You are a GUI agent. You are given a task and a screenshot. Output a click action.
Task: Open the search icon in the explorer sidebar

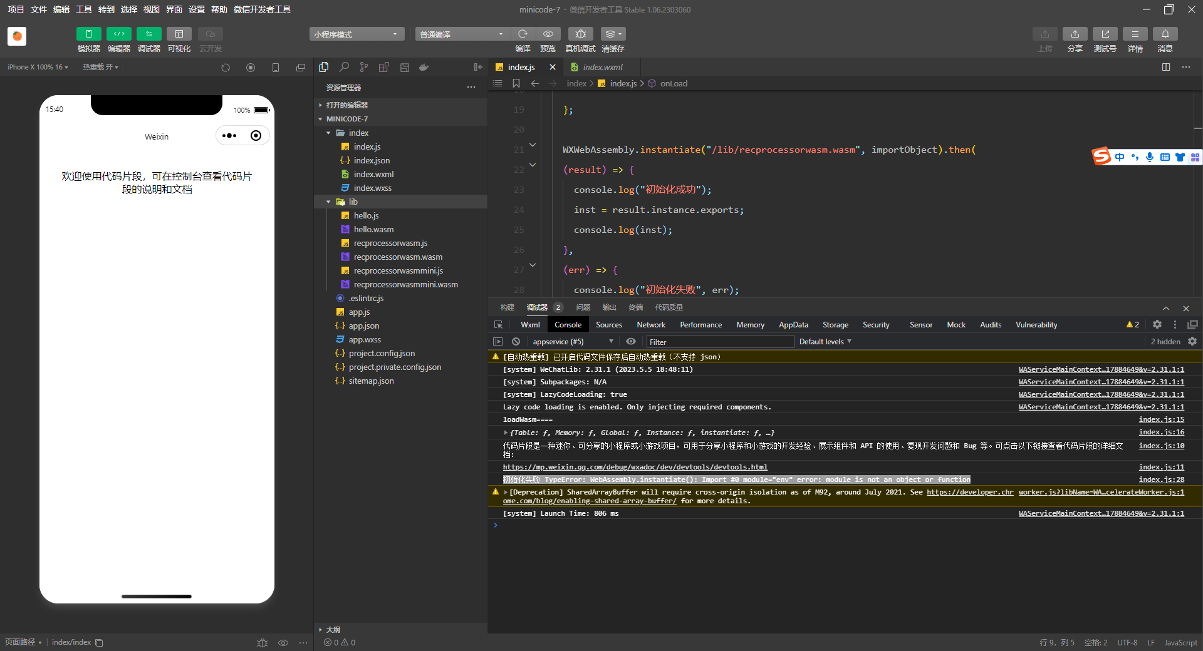click(x=344, y=67)
